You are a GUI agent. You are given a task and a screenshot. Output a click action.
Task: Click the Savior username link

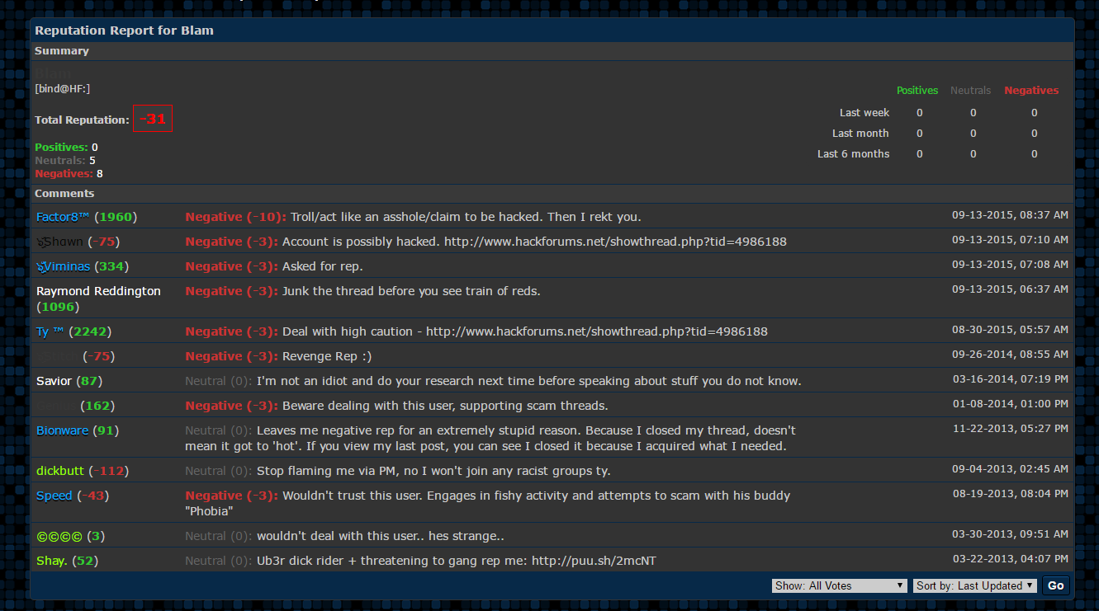(x=54, y=381)
